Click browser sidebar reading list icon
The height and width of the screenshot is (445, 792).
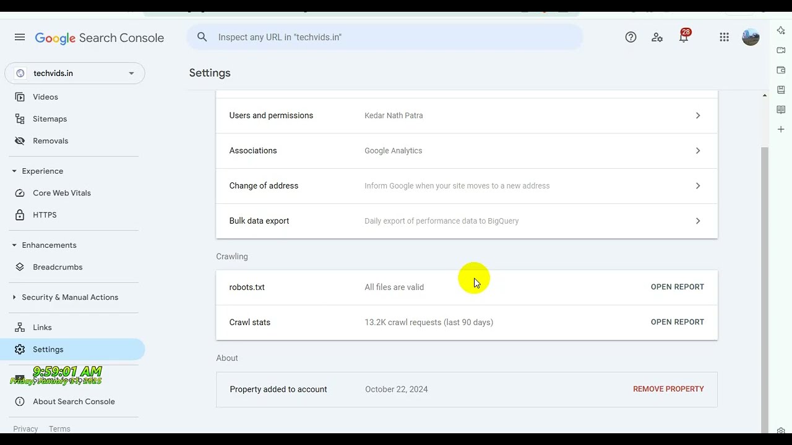tap(781, 109)
